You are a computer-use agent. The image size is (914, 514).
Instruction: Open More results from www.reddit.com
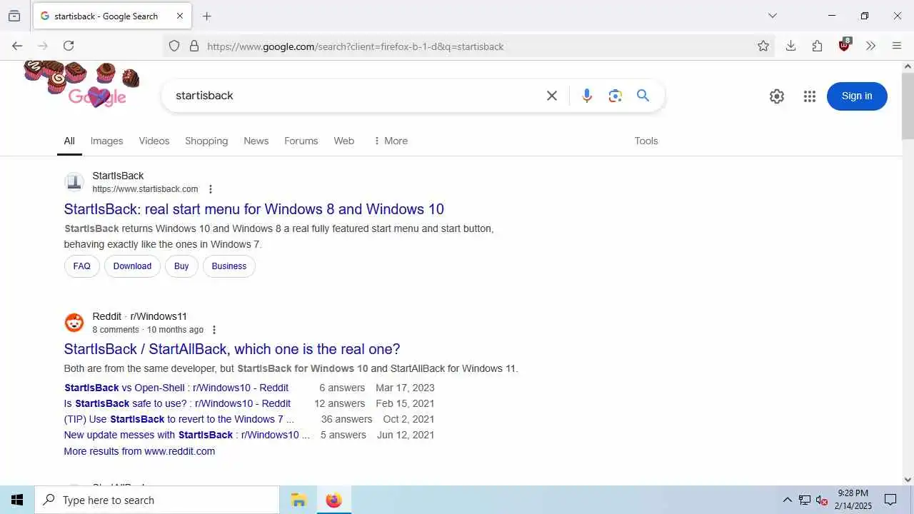click(139, 451)
